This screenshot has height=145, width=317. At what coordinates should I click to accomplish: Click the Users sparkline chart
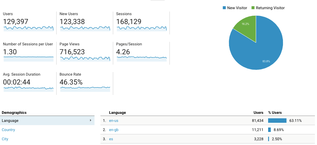click(x=28, y=28)
